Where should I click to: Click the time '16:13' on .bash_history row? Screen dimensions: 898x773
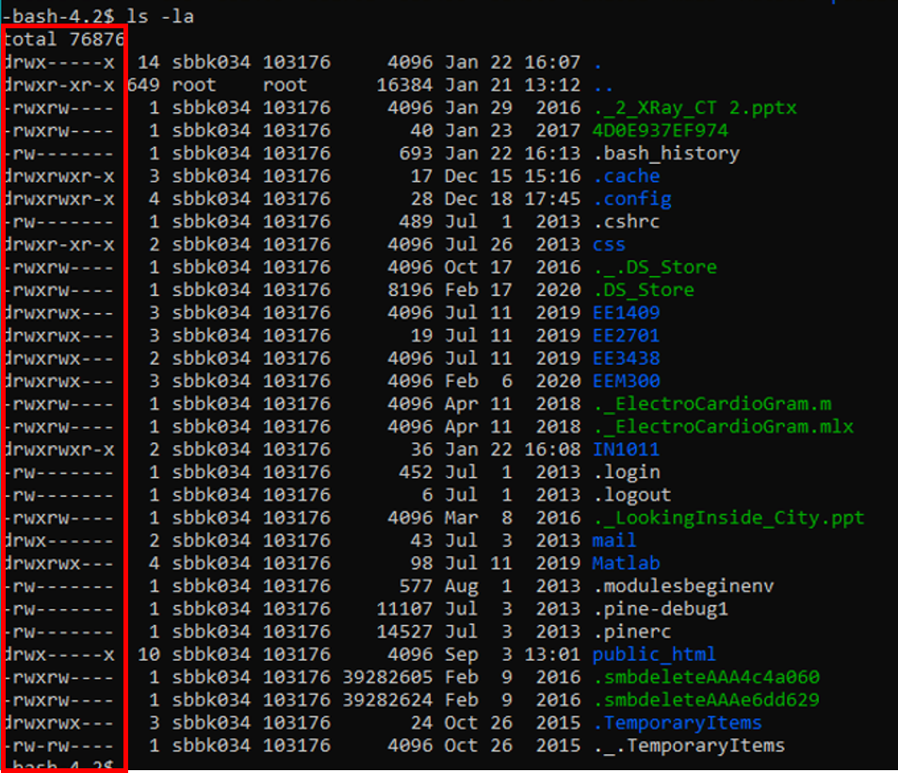552,153
